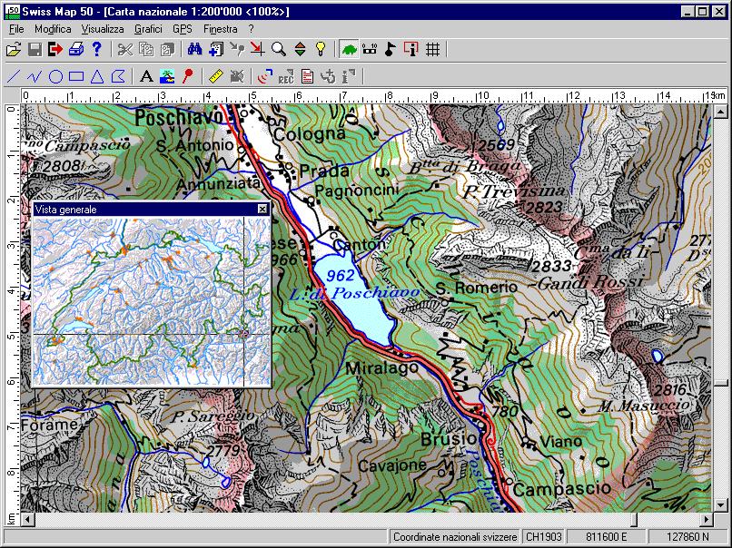Click the GPS REC record icon
Viewport: 732px width, 548px height.
pos(286,76)
